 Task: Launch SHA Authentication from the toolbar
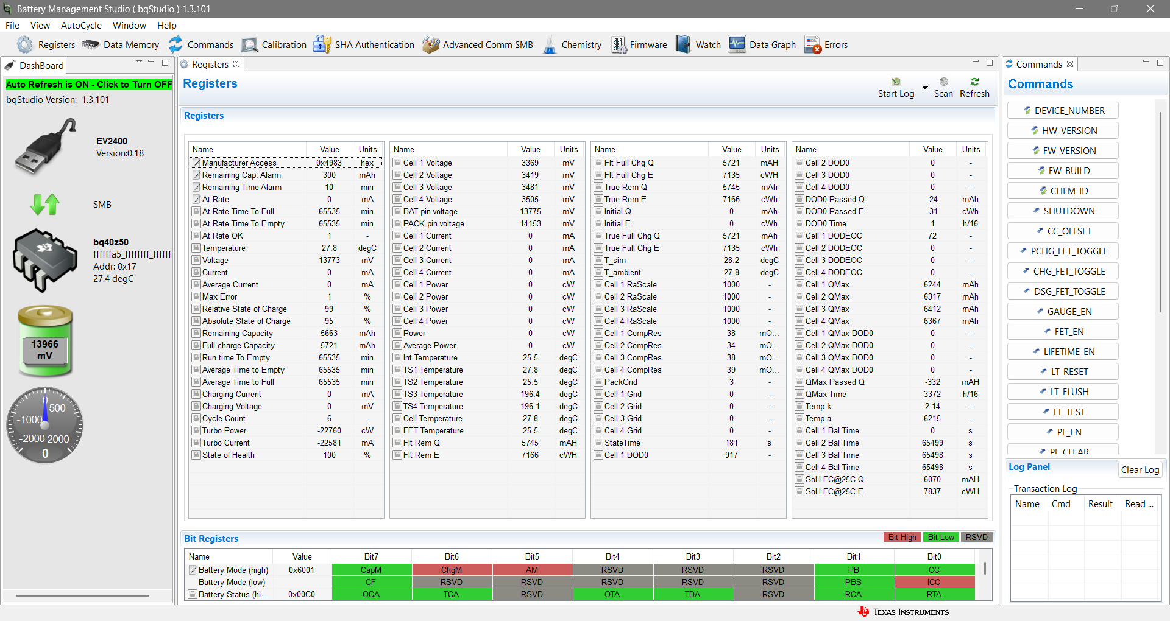click(x=363, y=45)
